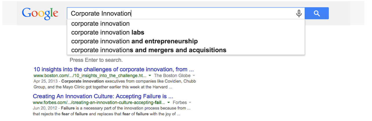The height and width of the screenshot is (121, 372).
Task: Open gray dropdown arrow after Forbes
Action: [190, 103]
